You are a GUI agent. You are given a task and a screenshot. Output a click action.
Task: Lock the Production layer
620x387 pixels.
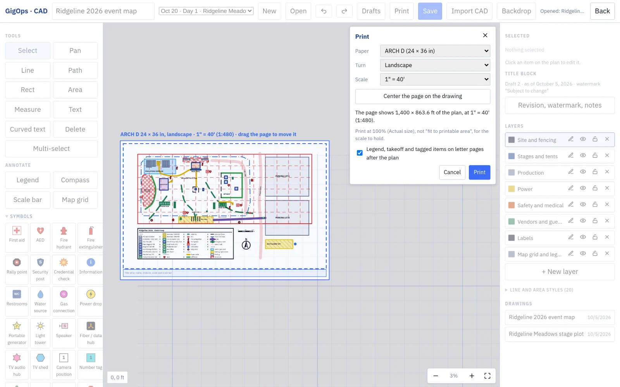595,172
